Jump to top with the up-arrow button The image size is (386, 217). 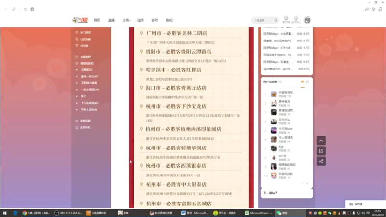pyautogui.click(x=321, y=141)
